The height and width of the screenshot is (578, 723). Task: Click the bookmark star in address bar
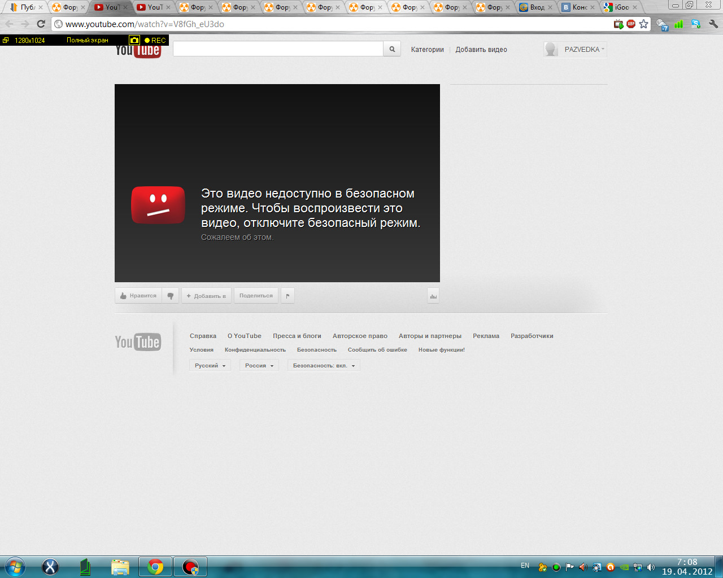643,24
